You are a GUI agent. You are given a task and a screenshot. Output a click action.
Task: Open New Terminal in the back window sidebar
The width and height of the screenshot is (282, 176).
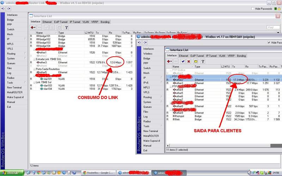[14, 87]
